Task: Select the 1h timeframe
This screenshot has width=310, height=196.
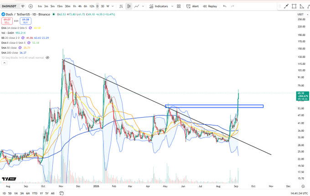Action: point(74,6)
